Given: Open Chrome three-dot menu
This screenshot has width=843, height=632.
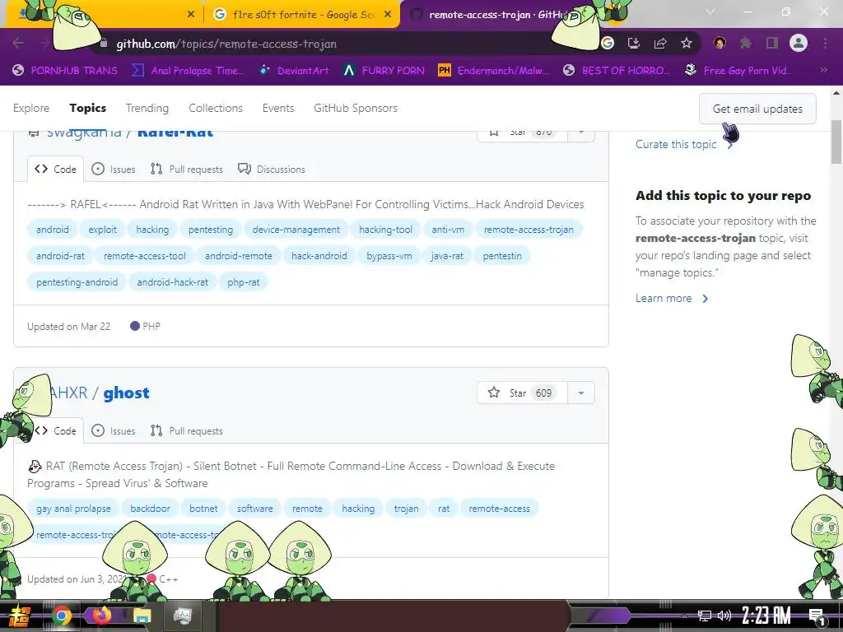Looking at the screenshot, I should pyautogui.click(x=825, y=44).
